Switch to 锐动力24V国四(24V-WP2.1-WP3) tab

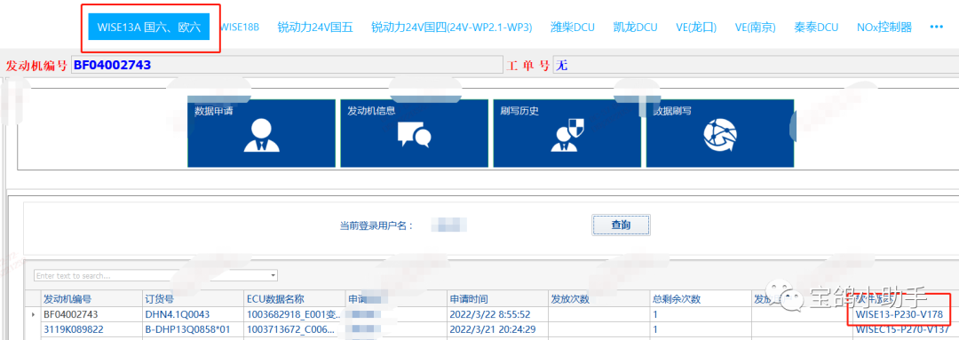(451, 28)
